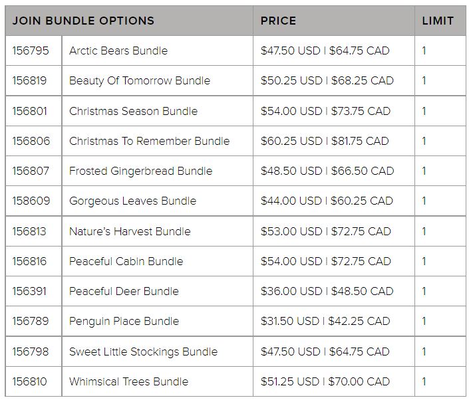Click Sweet Little Stockings Bundle
The width and height of the screenshot is (473, 404).
pos(143,352)
